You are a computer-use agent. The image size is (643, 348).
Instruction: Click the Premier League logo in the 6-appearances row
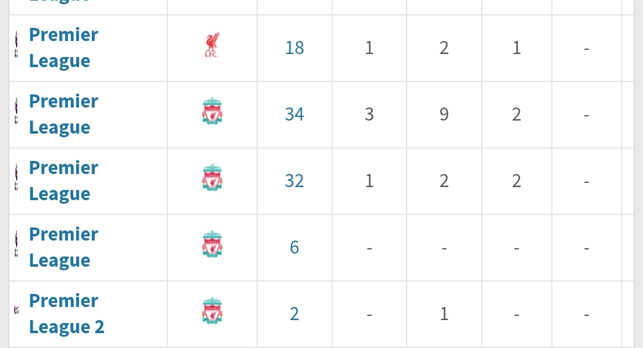pyautogui.click(x=17, y=246)
